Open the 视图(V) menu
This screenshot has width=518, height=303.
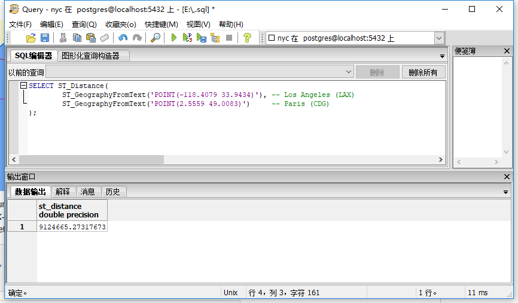(198, 25)
